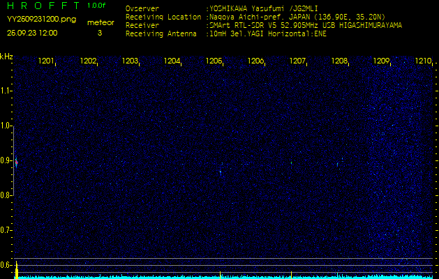Click the 1201 time marker
This screenshot has height=279, width=439.
46,61
